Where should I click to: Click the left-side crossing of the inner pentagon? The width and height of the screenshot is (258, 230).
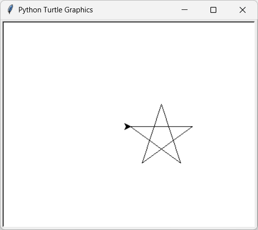(150, 140)
